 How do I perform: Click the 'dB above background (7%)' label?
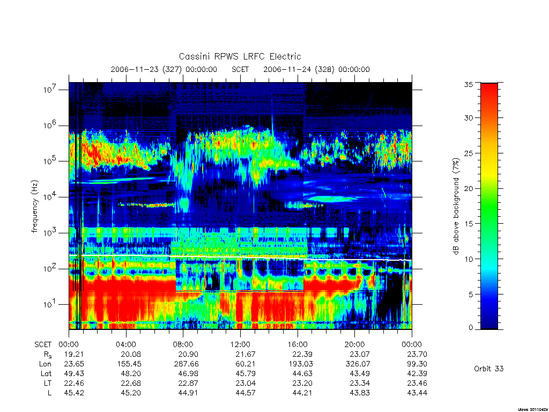point(456,207)
